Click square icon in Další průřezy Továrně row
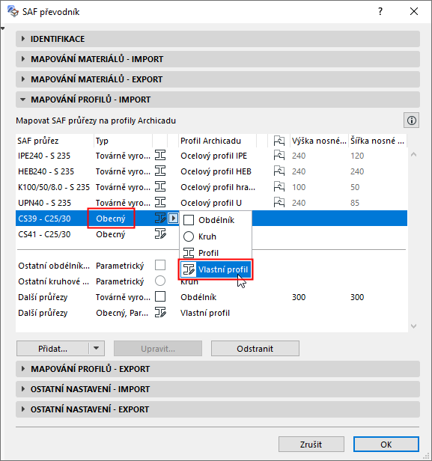 click(160, 296)
